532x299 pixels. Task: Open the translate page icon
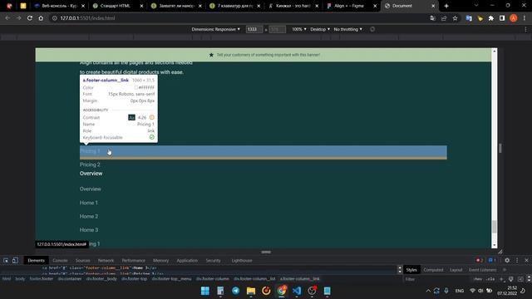(432, 18)
